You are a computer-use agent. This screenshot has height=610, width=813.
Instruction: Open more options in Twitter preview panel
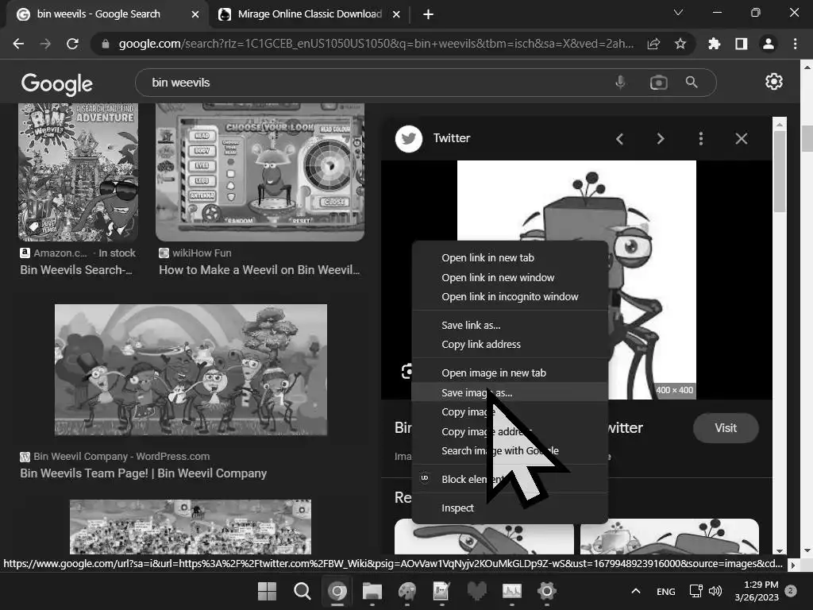coord(701,138)
